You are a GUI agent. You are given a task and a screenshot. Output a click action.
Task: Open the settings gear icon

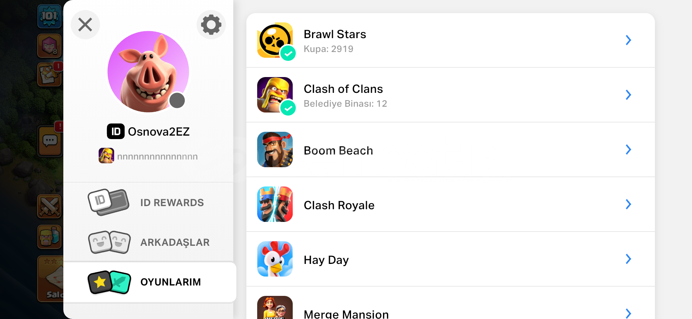click(x=211, y=25)
